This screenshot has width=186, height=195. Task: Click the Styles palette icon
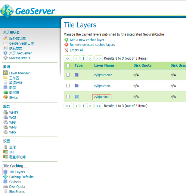click(5, 97)
